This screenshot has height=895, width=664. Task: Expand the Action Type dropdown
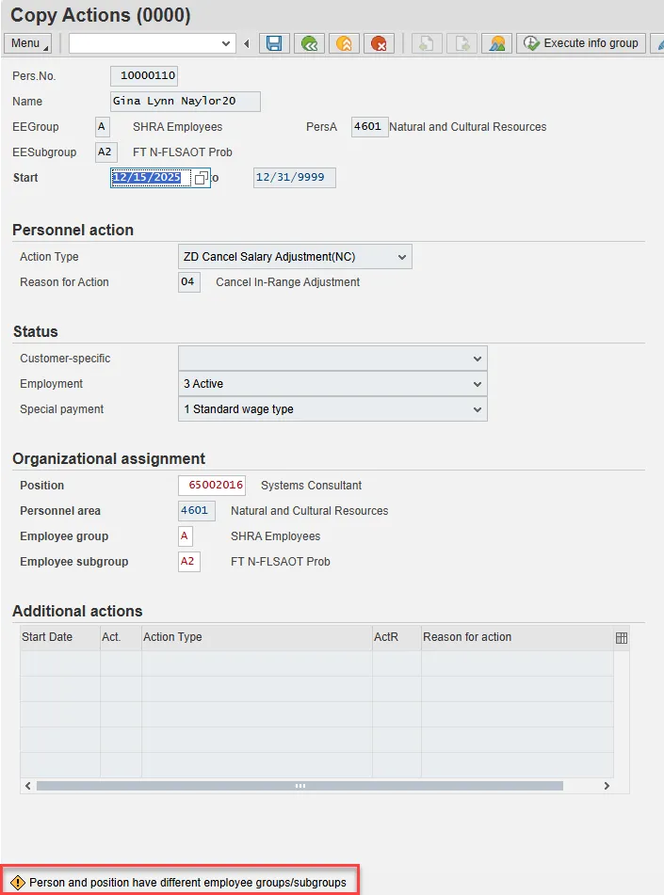click(402, 257)
